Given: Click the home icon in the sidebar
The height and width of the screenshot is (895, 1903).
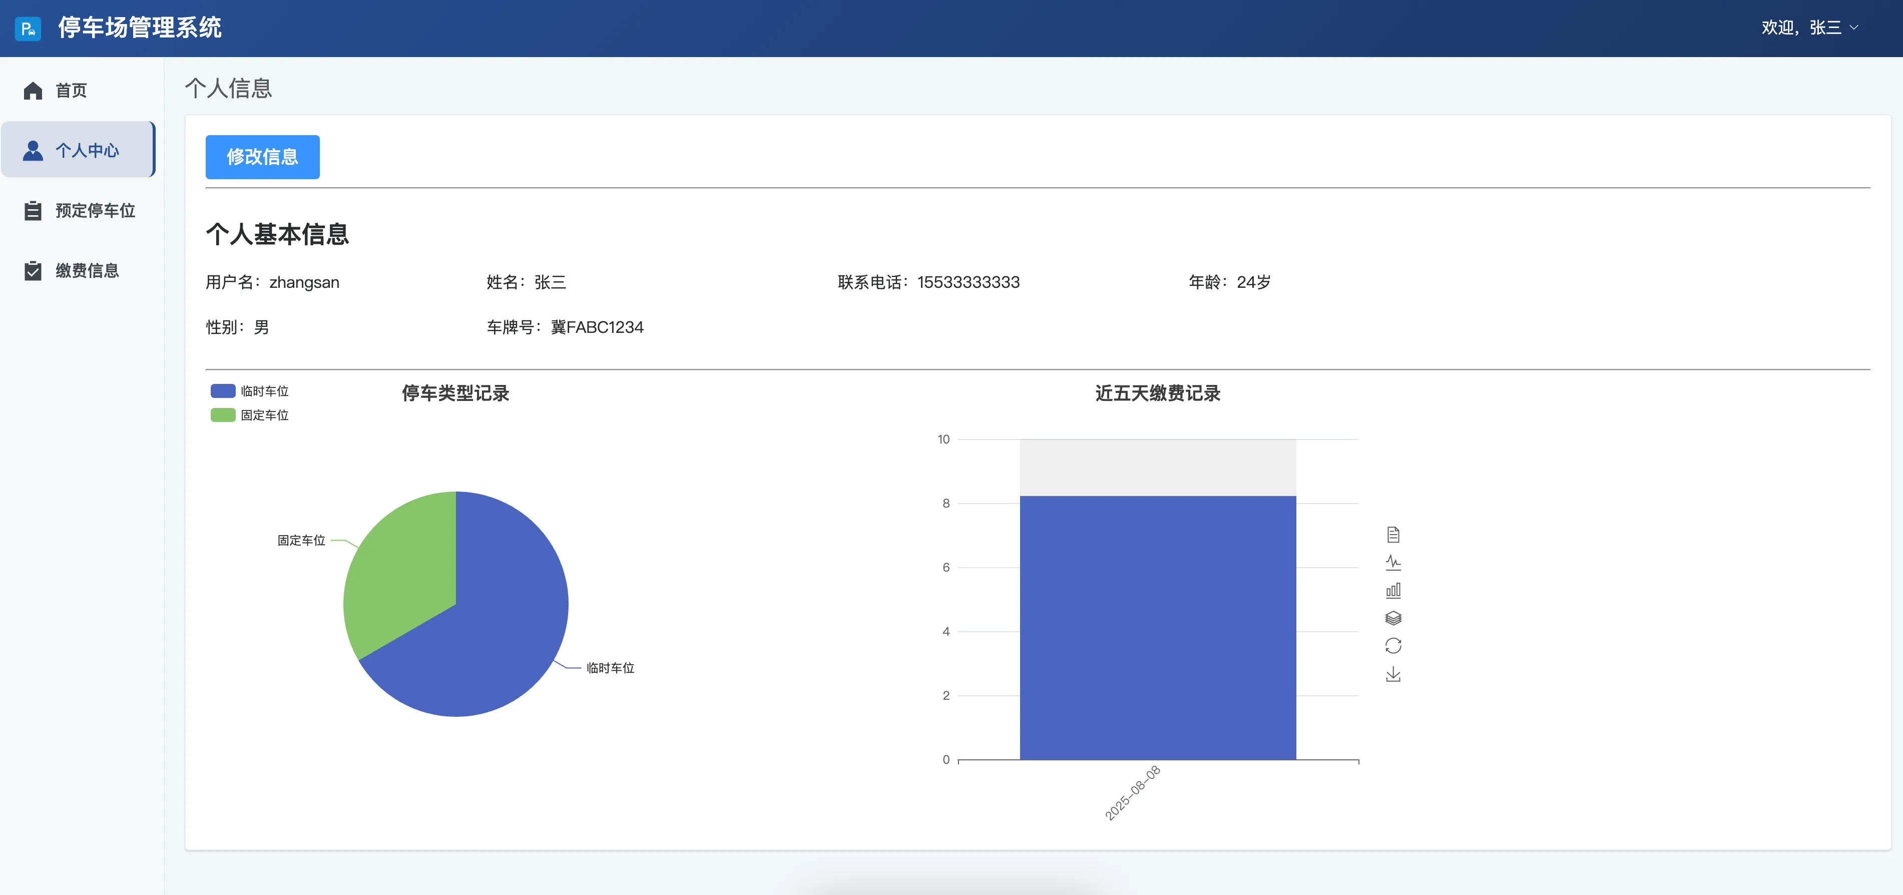Looking at the screenshot, I should pyautogui.click(x=33, y=91).
